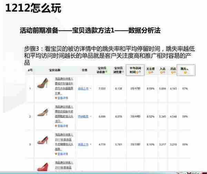
Task: Open product title link in row 2
Action: 64,114
